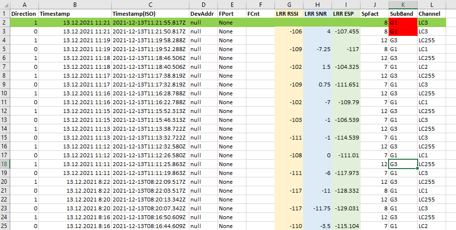The width and height of the screenshot is (456, 230).
Task: Click the Select All corner triangle
Action: (x=5, y=4)
